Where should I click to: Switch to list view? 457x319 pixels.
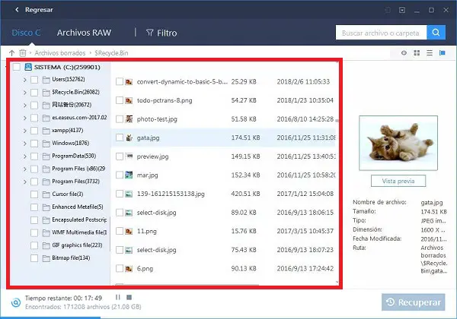point(430,53)
